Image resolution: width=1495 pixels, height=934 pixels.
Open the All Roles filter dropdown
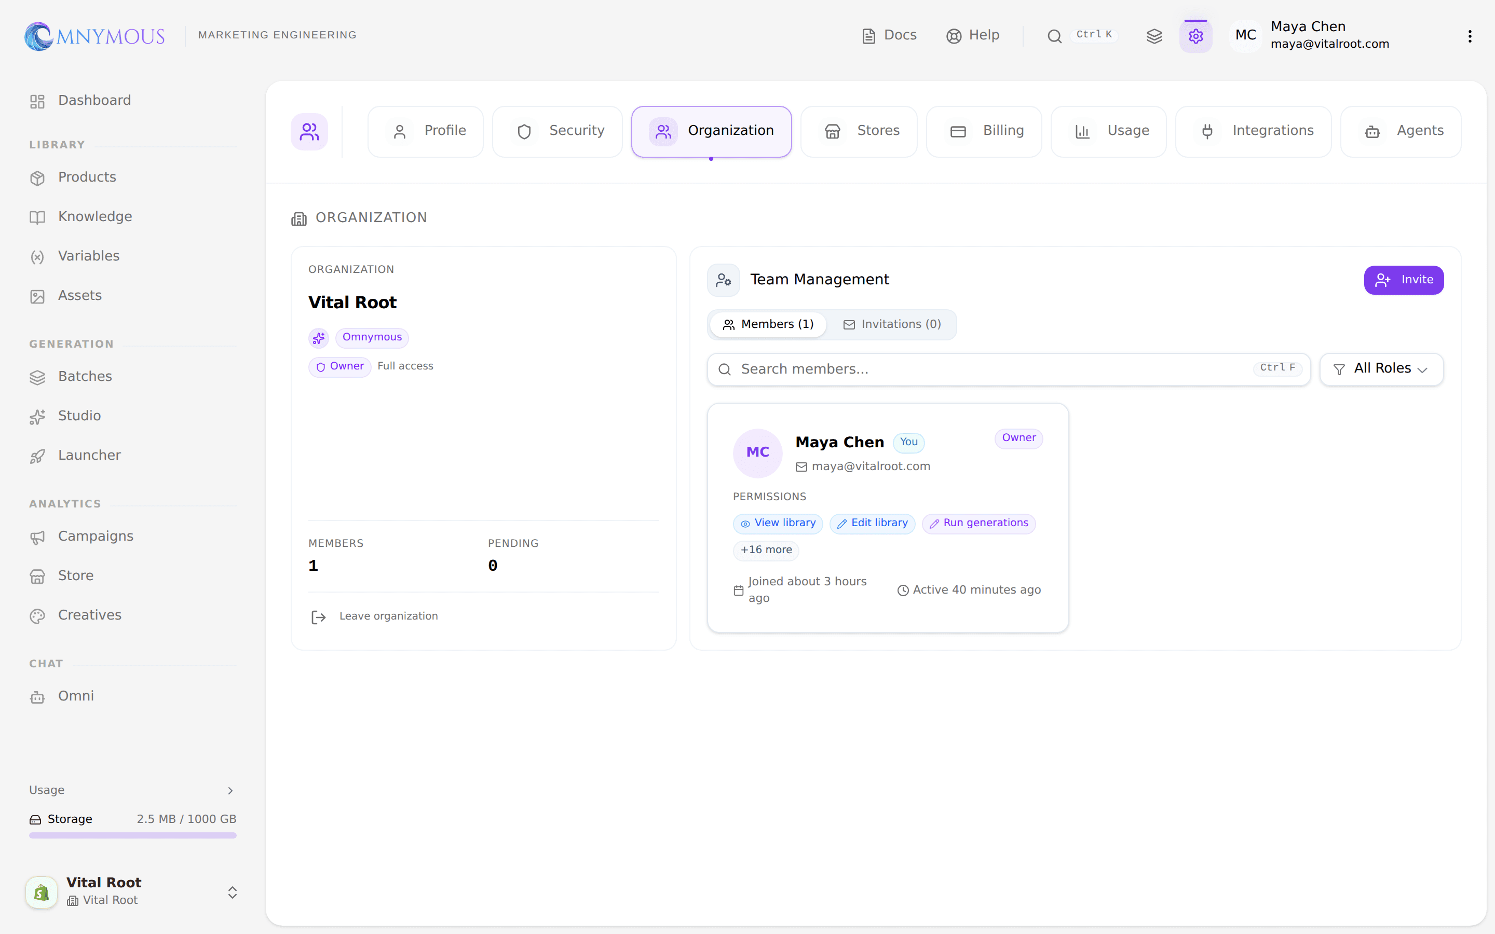1381,369
